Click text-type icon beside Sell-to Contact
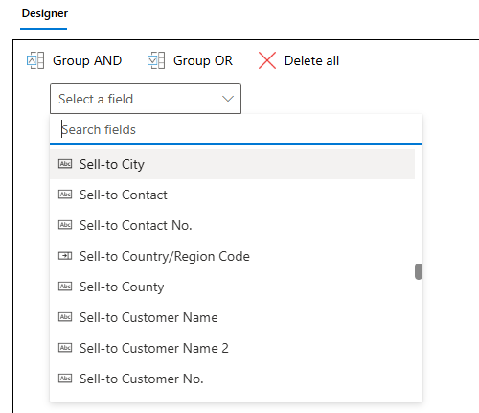The image size is (479, 413). pos(65,195)
